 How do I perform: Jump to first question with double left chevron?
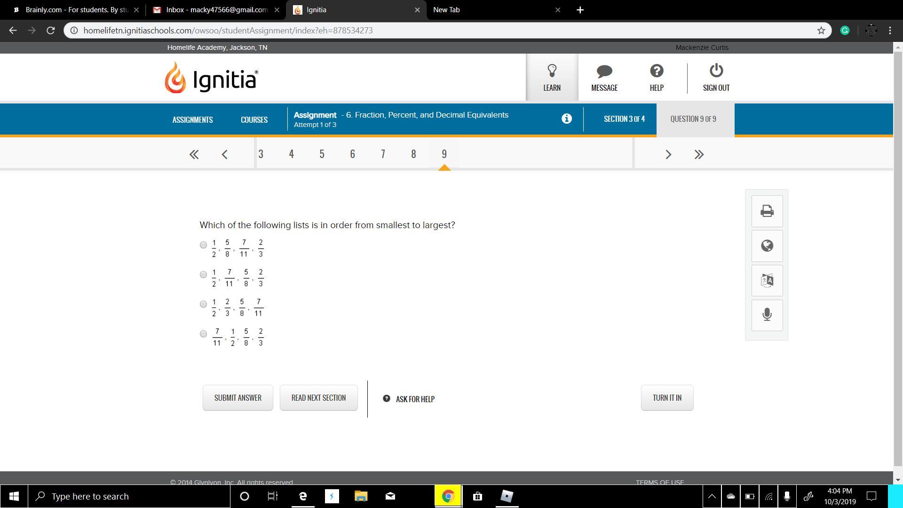click(194, 154)
